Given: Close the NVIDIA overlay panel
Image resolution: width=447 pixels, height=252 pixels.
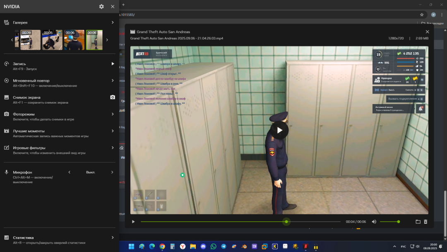Looking at the screenshot, I should [113, 7].
